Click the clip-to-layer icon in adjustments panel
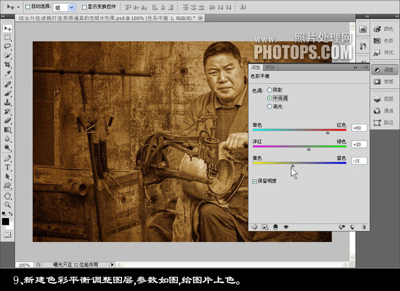400x291 pixels. click(x=275, y=227)
